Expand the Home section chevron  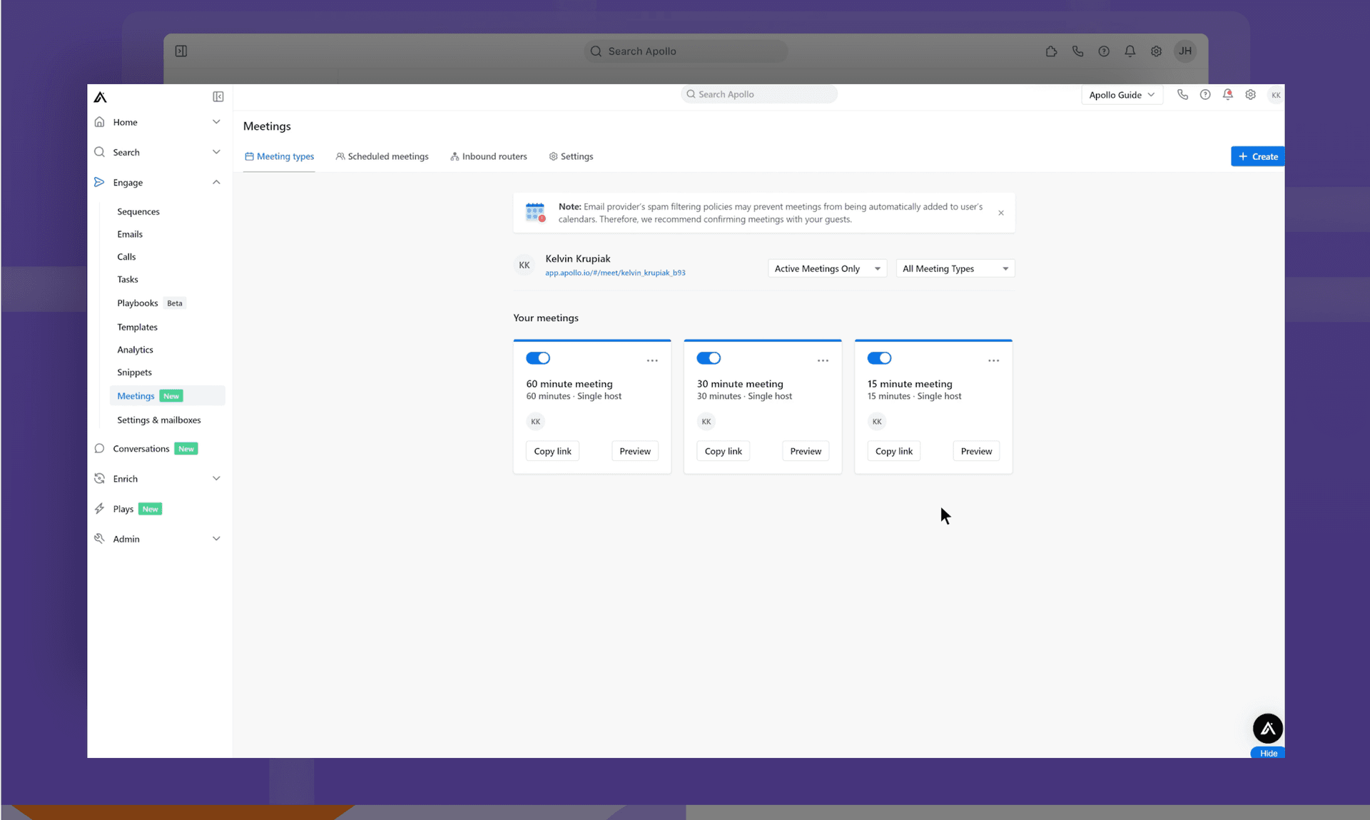point(216,122)
